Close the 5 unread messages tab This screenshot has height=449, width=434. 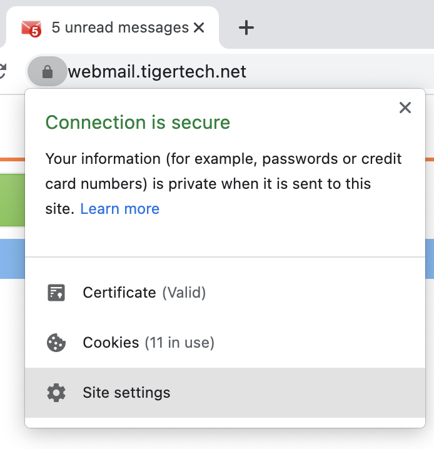199,28
